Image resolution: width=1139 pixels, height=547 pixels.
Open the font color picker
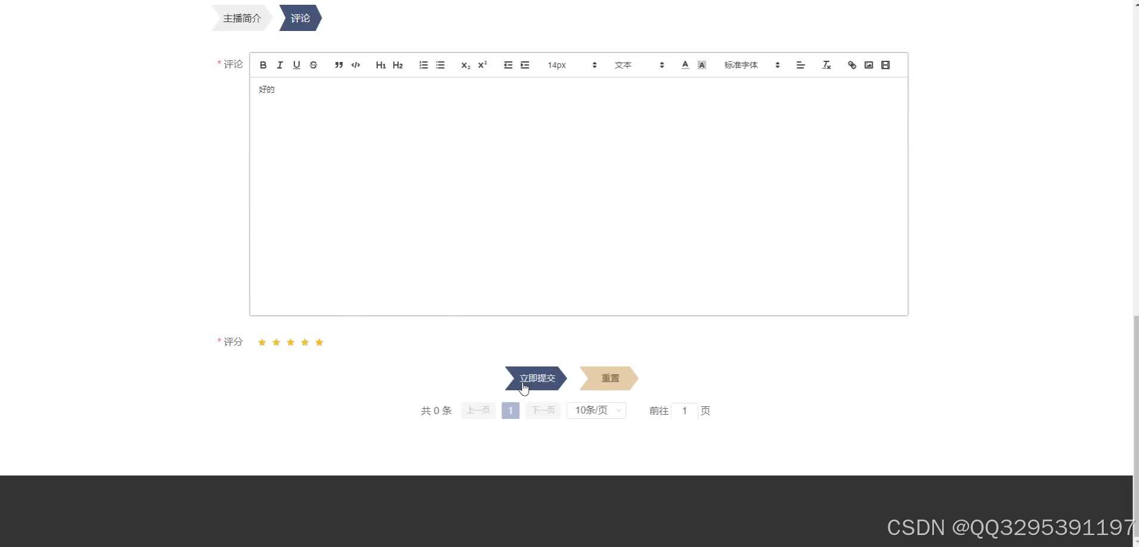(685, 65)
